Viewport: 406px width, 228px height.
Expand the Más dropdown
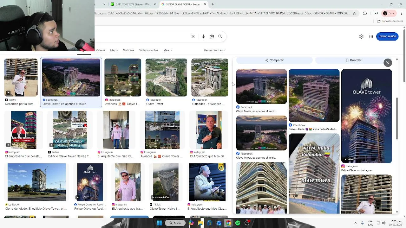[167, 50]
